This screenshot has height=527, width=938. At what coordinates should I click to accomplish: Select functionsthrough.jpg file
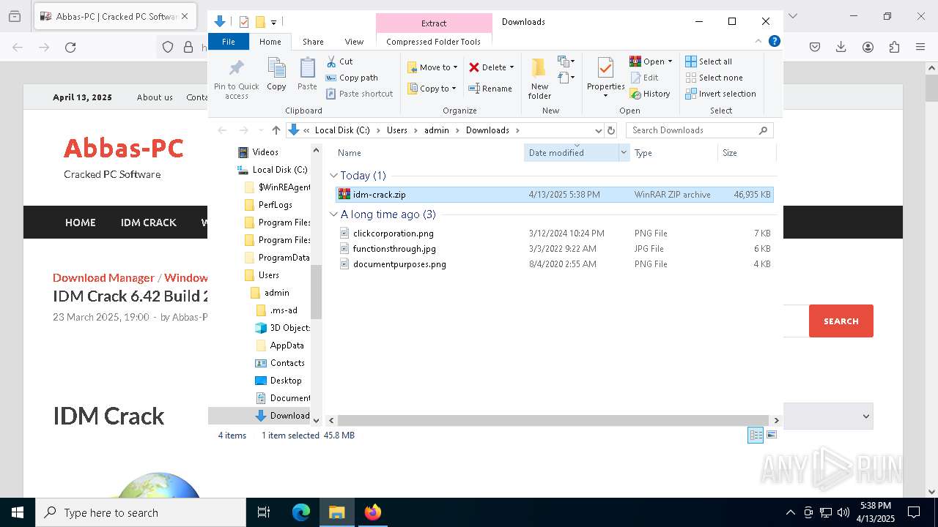554,249
